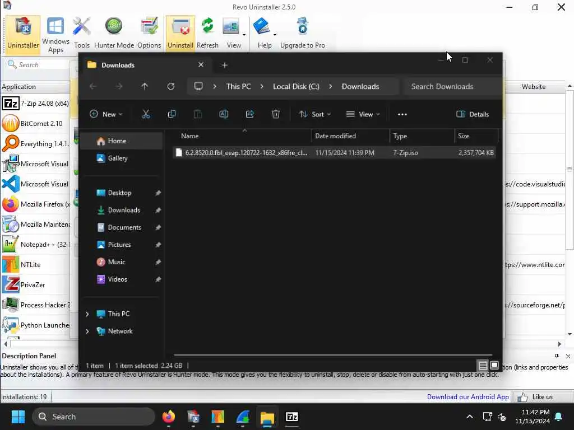Select NTLite in the Revo application list
The image size is (574, 430).
[x=35, y=264]
